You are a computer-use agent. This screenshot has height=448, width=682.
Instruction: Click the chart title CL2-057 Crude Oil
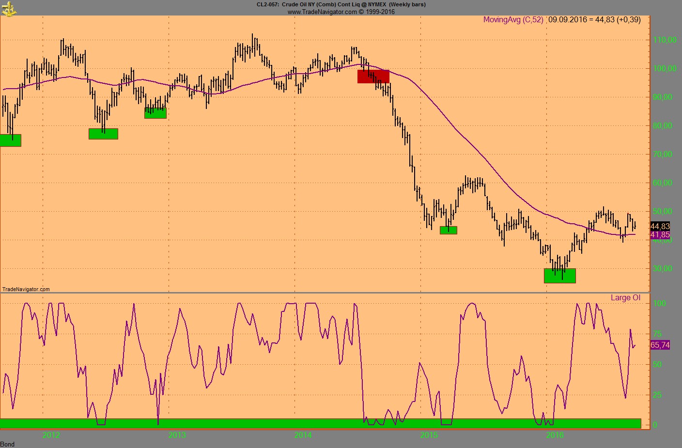(341, 4)
